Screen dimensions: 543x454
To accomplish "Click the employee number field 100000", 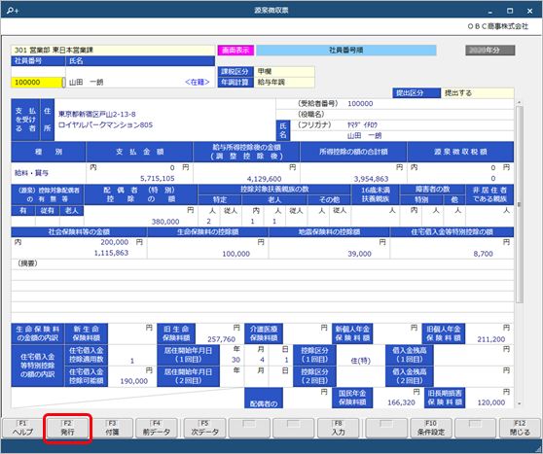I will coord(37,83).
